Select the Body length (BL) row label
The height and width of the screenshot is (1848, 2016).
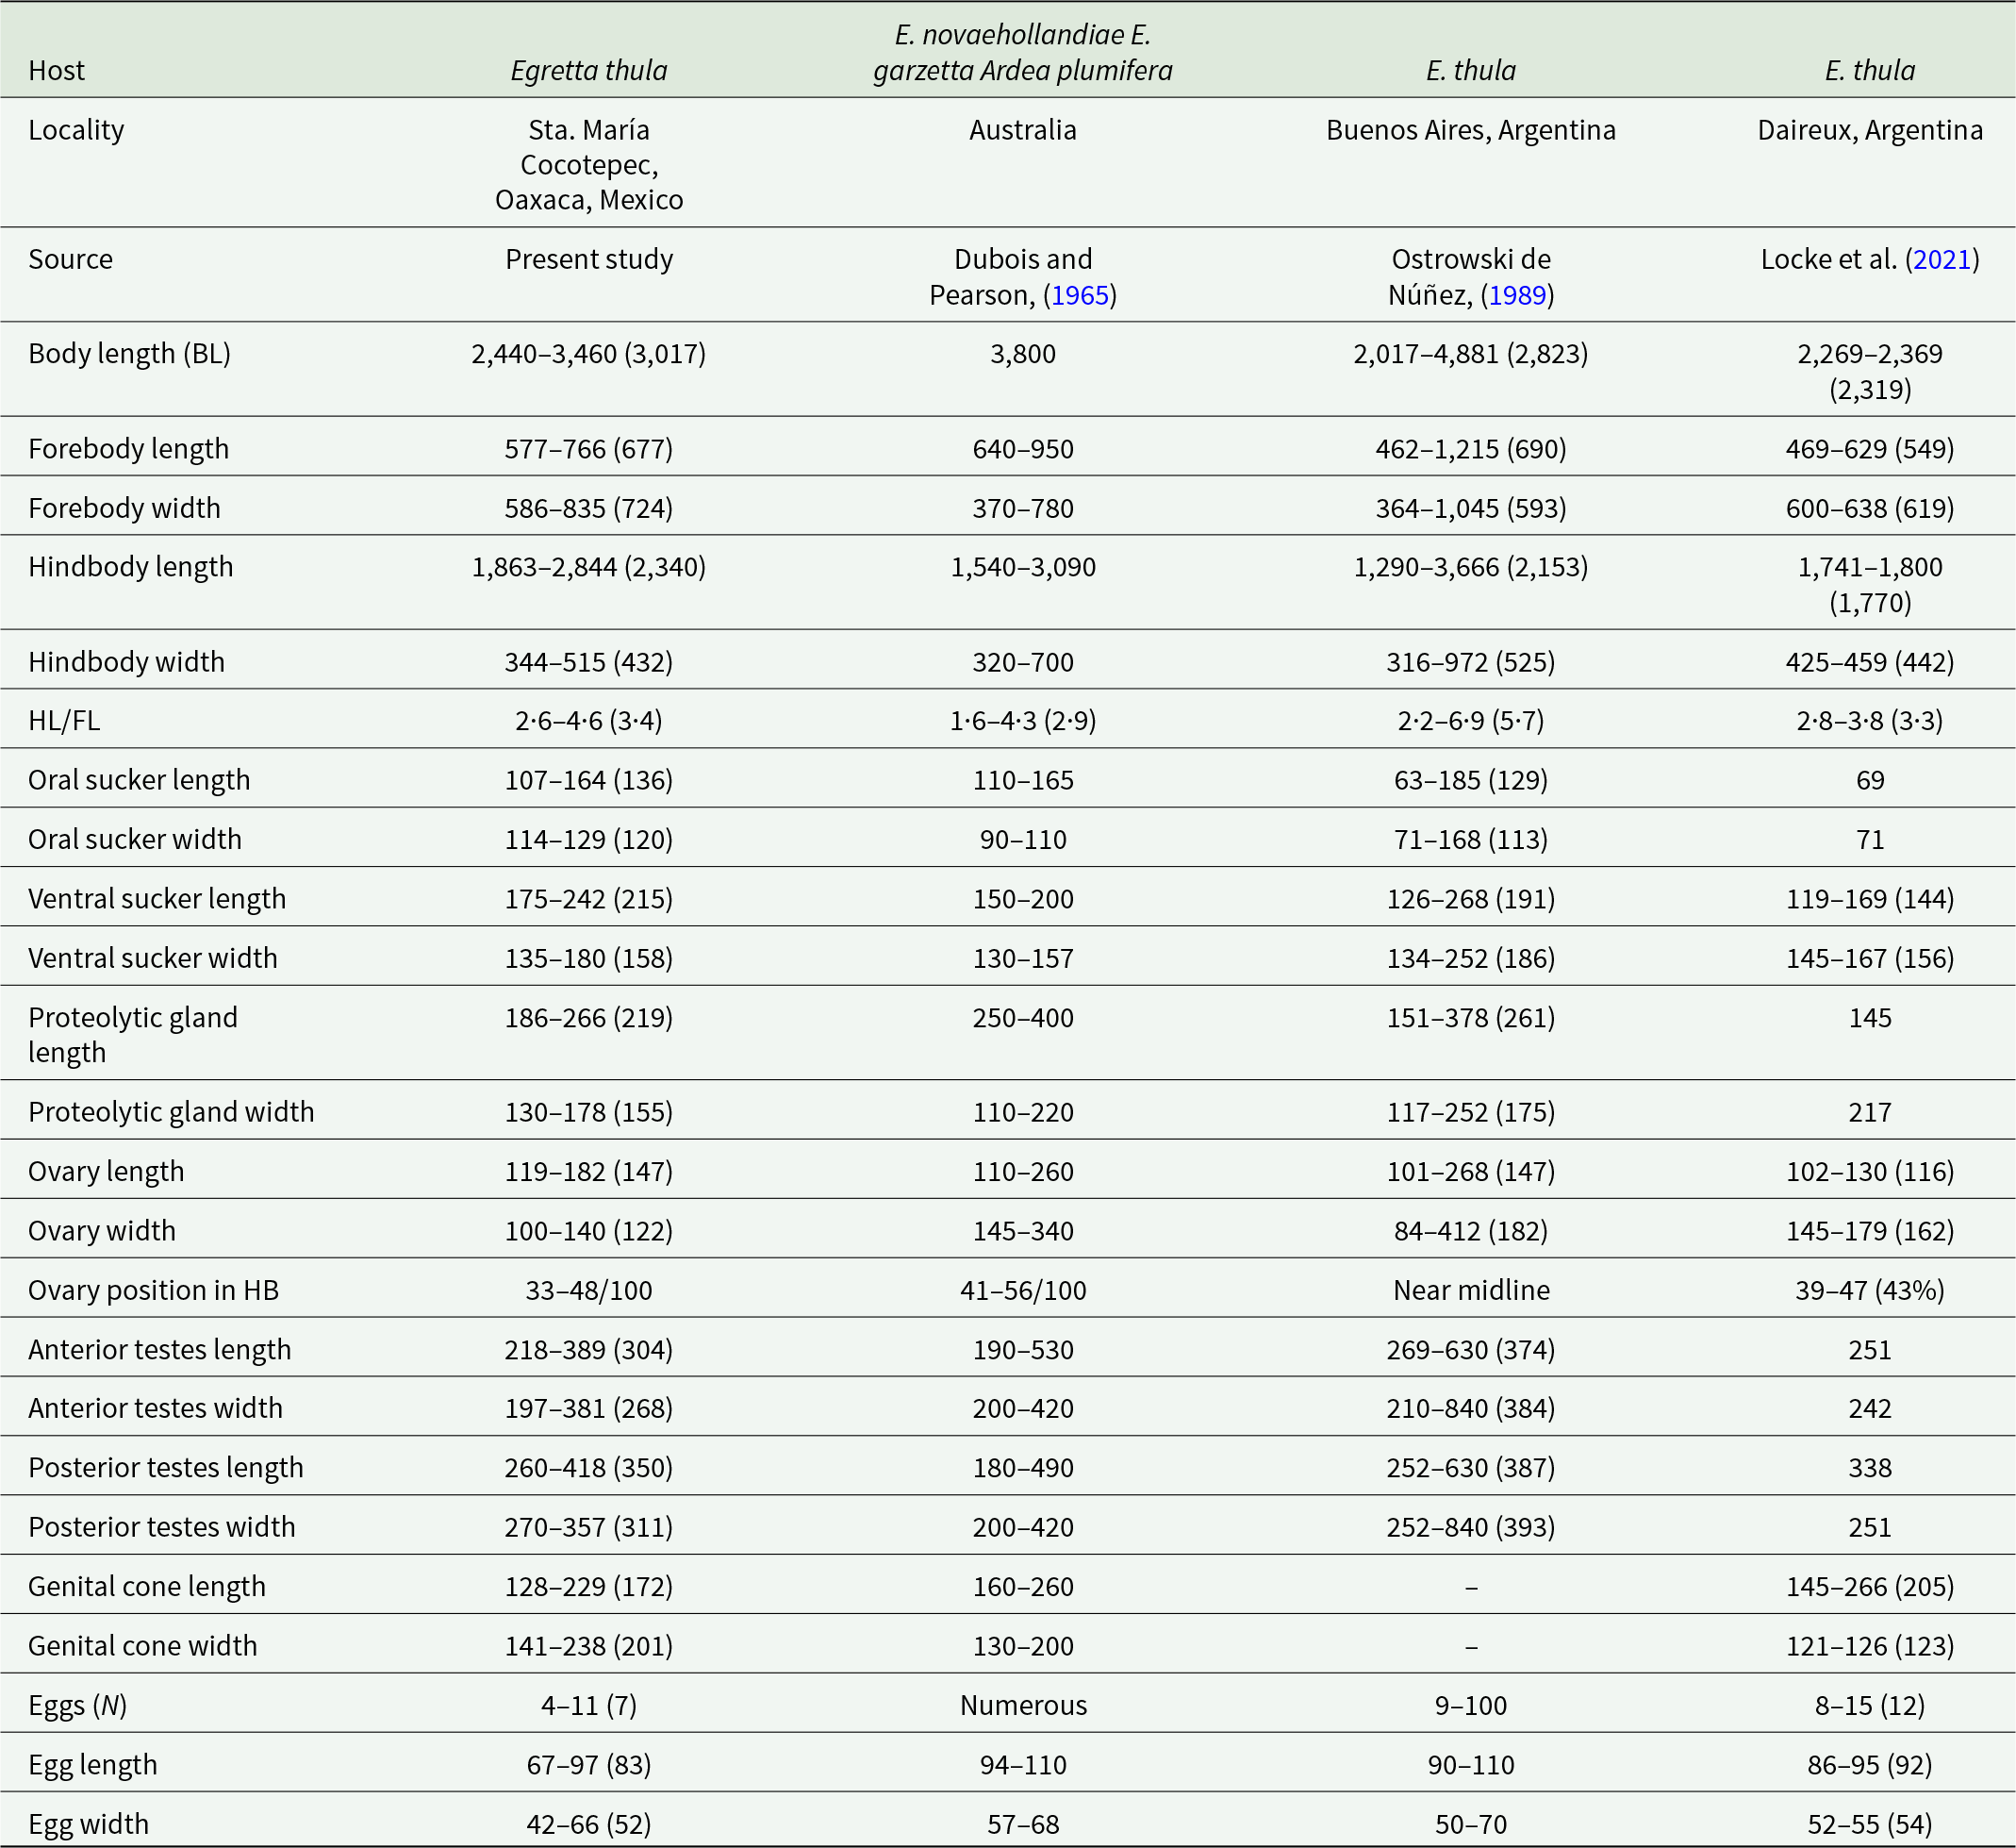point(129,354)
